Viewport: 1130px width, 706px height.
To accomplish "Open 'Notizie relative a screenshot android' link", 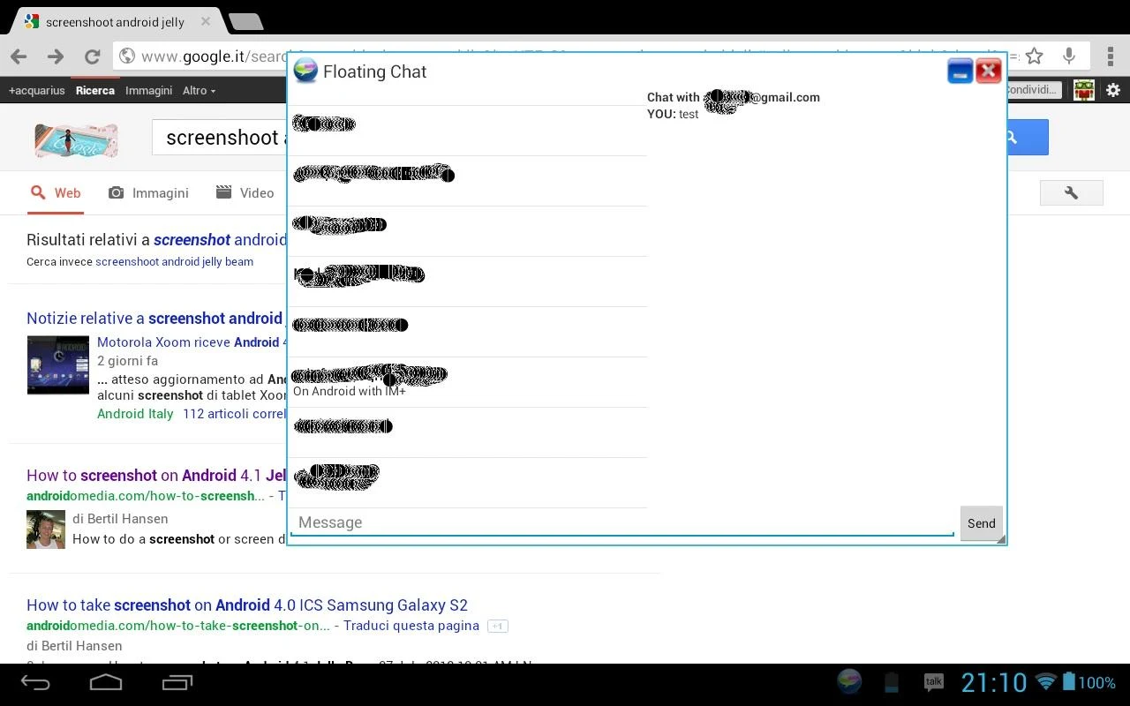I will tap(154, 319).
